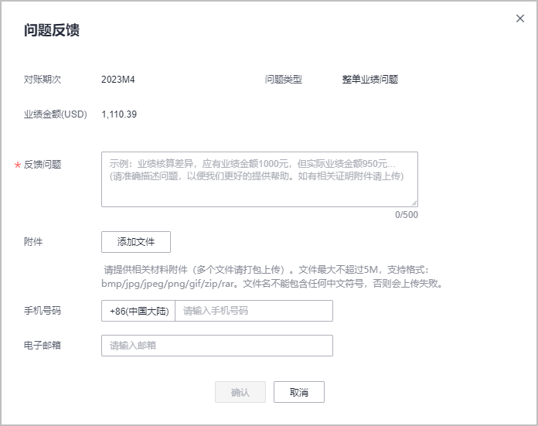Viewport: 538px width, 426px height.
Task: Focus the 请输入邮箱 email field
Action: [x=217, y=346]
